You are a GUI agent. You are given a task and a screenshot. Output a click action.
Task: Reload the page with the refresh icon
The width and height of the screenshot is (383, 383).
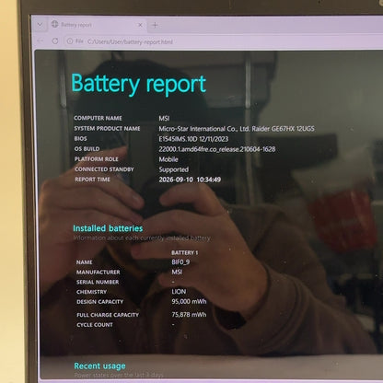55,41
